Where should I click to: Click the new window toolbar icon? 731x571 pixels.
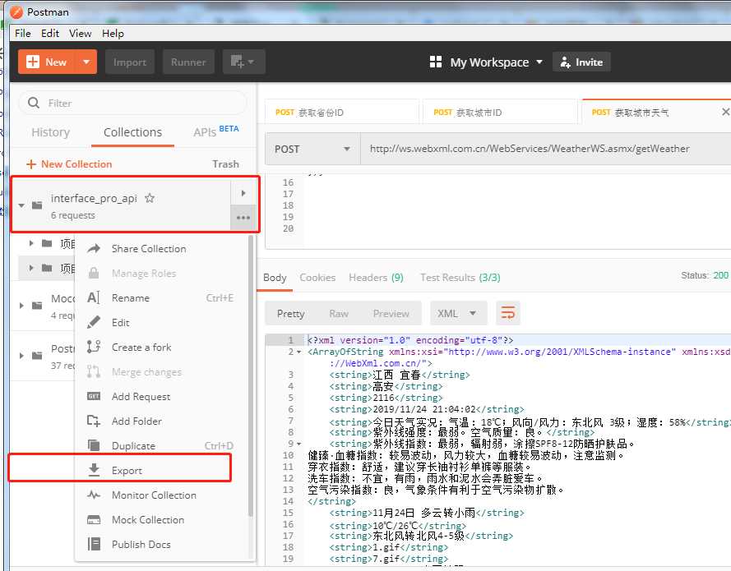(243, 62)
